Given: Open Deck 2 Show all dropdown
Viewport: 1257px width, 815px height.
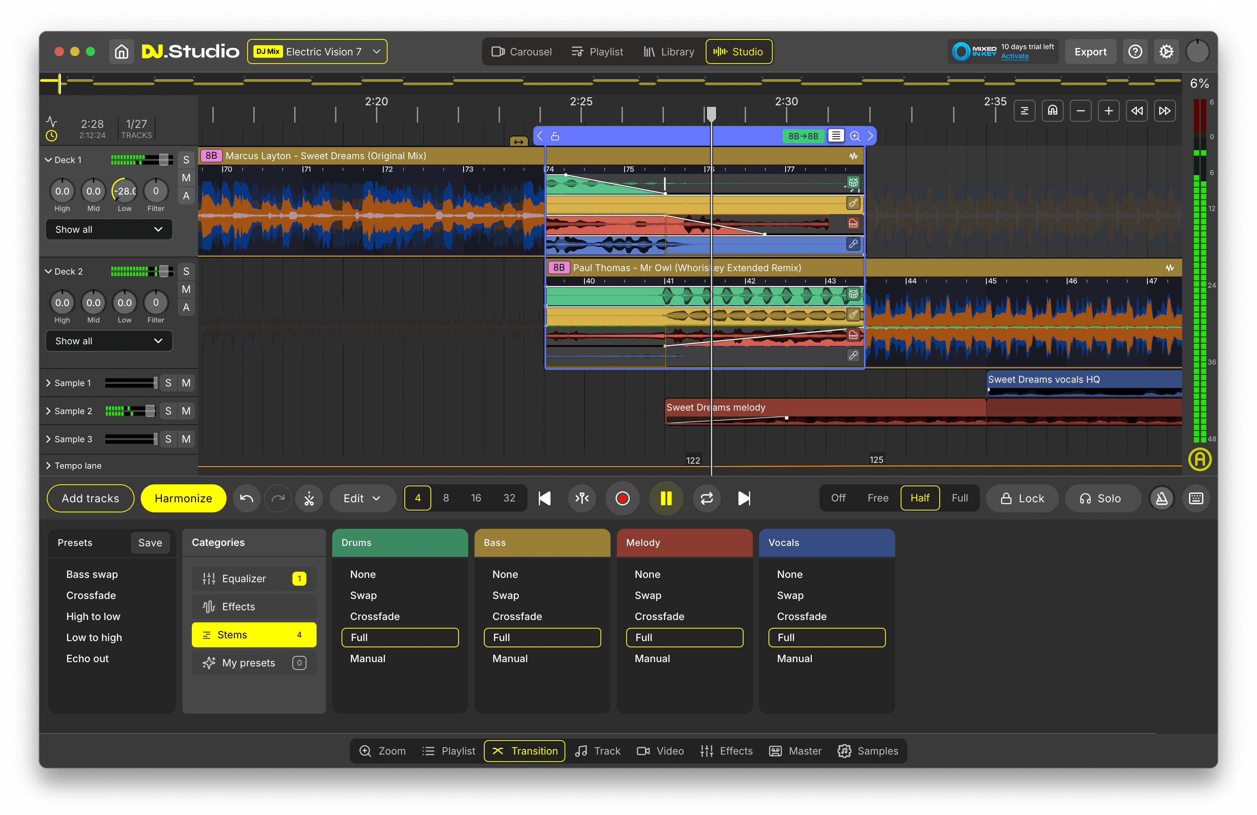Looking at the screenshot, I should click(109, 341).
